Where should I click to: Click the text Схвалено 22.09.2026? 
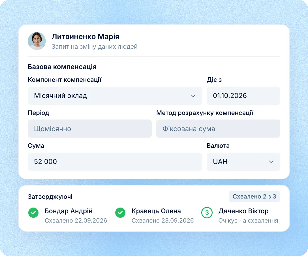pos(76,220)
